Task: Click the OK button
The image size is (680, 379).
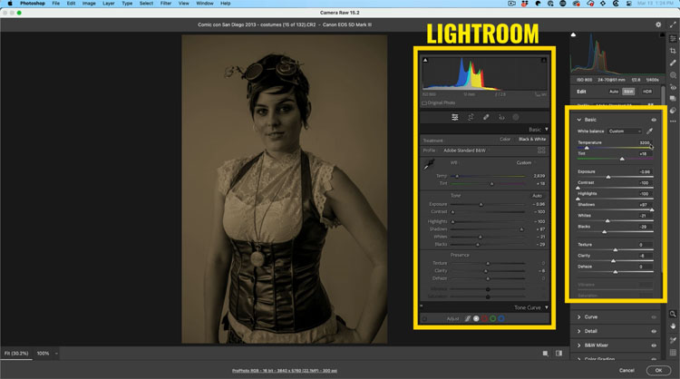Action: tap(658, 370)
